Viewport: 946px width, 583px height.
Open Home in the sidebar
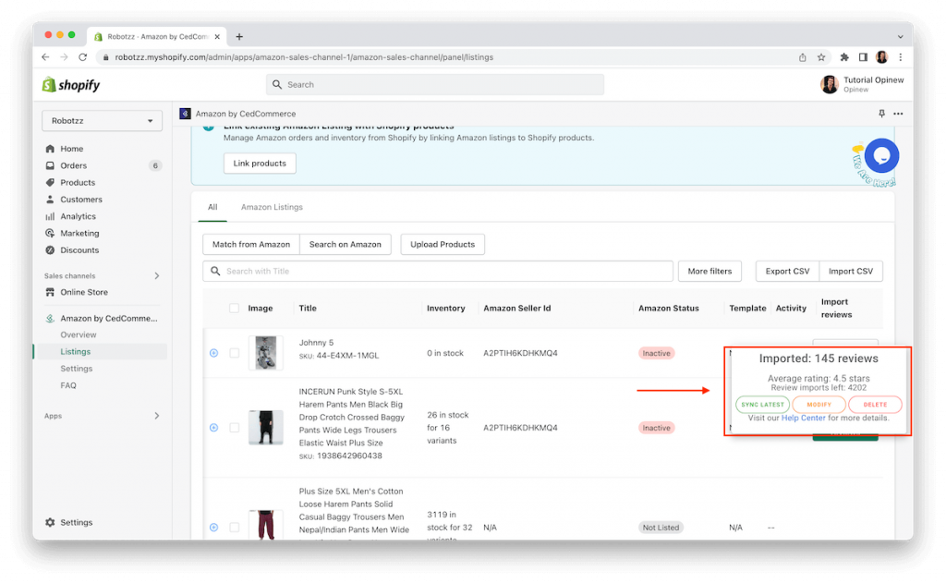click(x=72, y=149)
